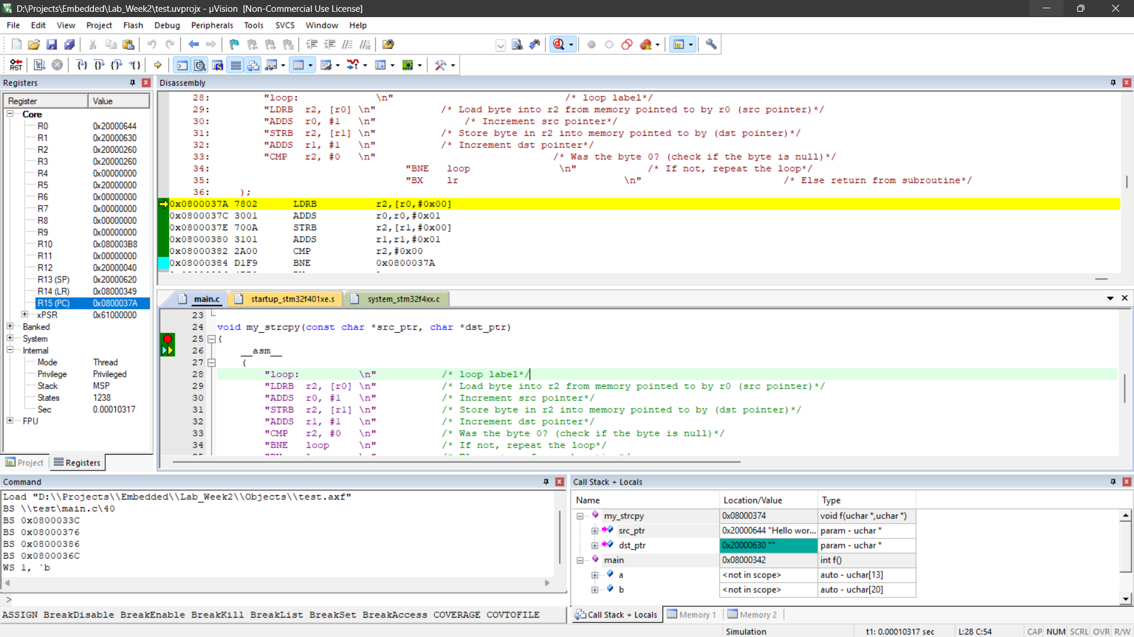This screenshot has width=1134, height=637.
Task: Switch to the Memory 1 tab
Action: click(692, 615)
